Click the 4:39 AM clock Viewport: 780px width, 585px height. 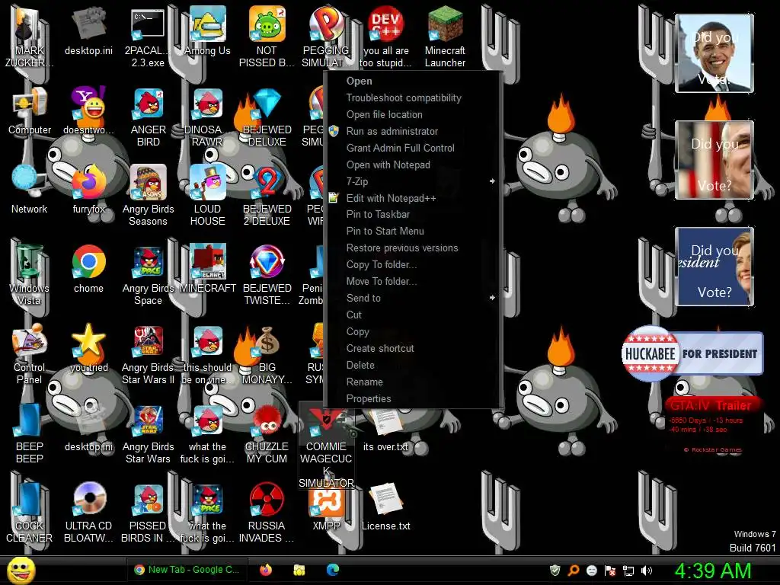[x=712, y=571]
